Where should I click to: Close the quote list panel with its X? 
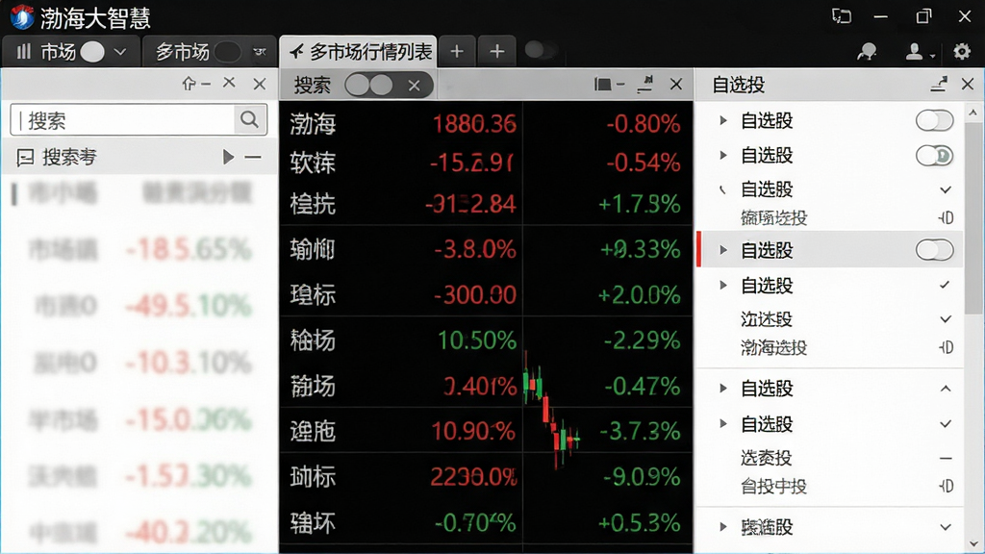676,84
